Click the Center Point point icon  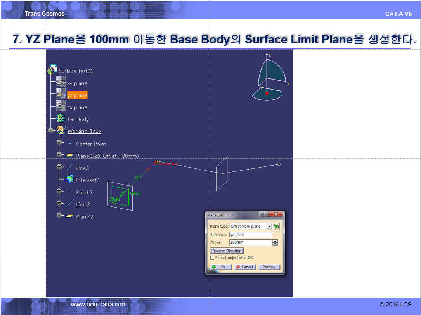[x=70, y=143]
